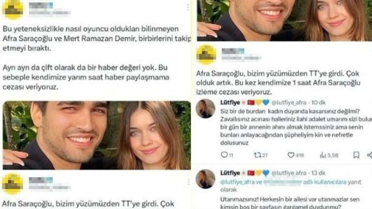Open yellow avatar of bottom-left tweet

pyautogui.click(x=12, y=184)
